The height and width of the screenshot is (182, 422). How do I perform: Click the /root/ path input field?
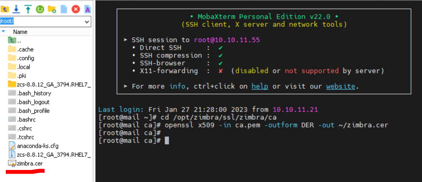(x=41, y=21)
